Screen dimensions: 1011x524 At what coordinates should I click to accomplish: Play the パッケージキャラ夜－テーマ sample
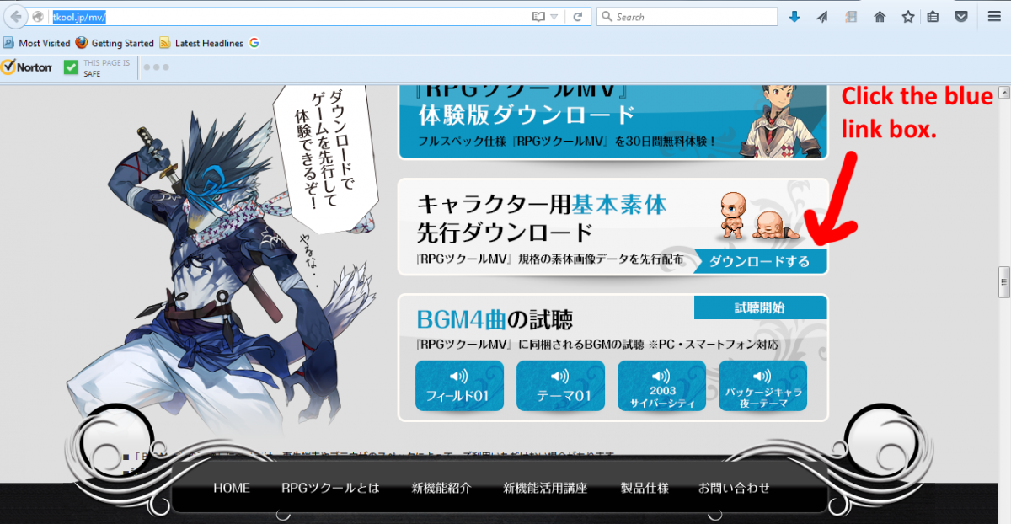coord(762,386)
